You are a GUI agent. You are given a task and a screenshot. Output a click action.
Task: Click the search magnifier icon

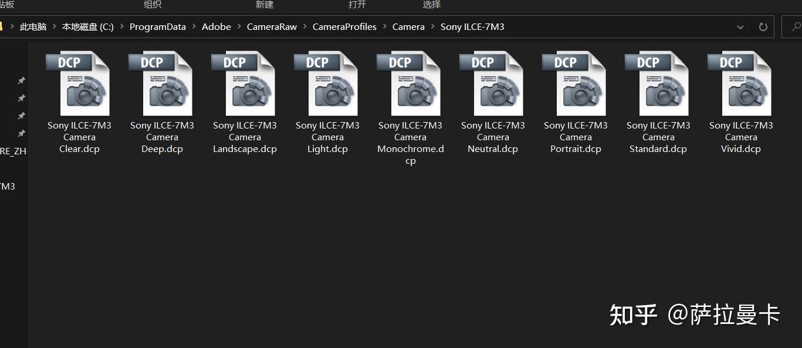coord(796,27)
